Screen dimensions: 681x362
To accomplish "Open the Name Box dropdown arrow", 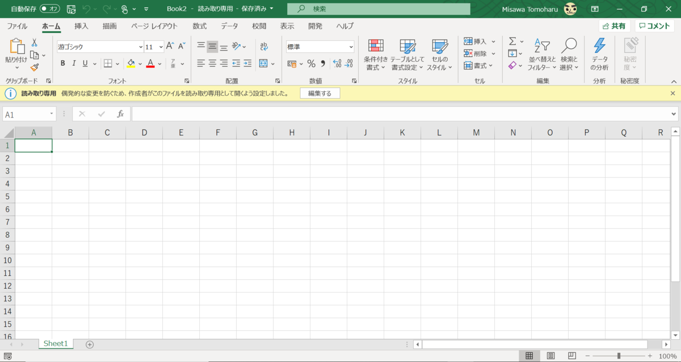I will click(x=52, y=114).
